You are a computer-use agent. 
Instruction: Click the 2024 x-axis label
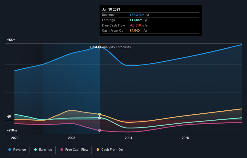click(128, 138)
